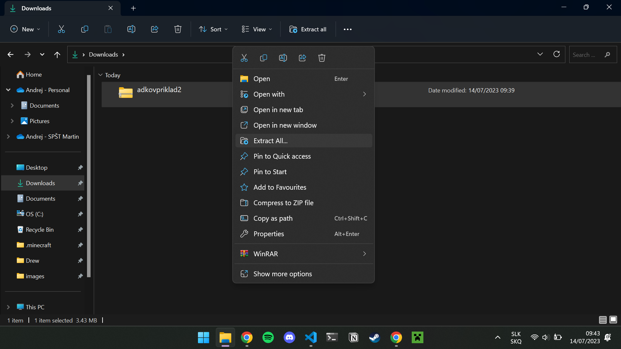Choose Compress to ZIP file
This screenshot has height=349, width=621.
[x=304, y=203]
